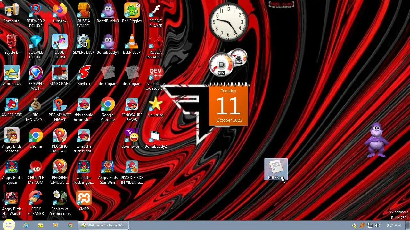Click the RUSSIA INVADES shortcut icon
The image size is (410, 230).
tap(156, 47)
